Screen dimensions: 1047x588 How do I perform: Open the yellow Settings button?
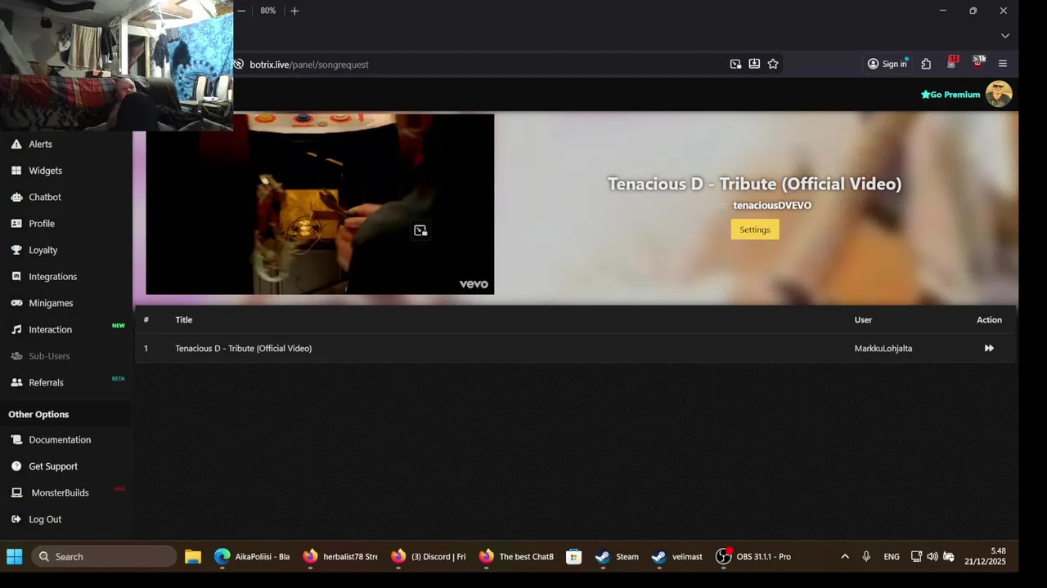(755, 229)
